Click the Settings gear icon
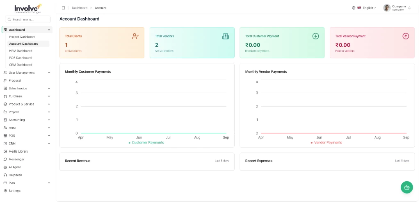Viewport: 420px width, 203px height. (5, 191)
